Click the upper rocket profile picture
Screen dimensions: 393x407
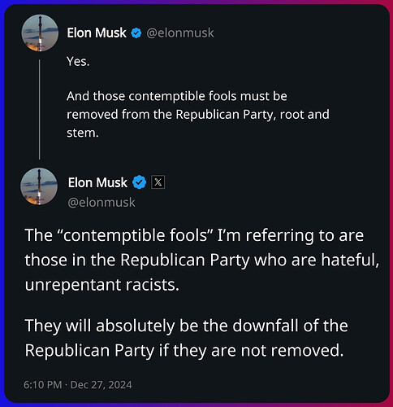[x=40, y=33]
